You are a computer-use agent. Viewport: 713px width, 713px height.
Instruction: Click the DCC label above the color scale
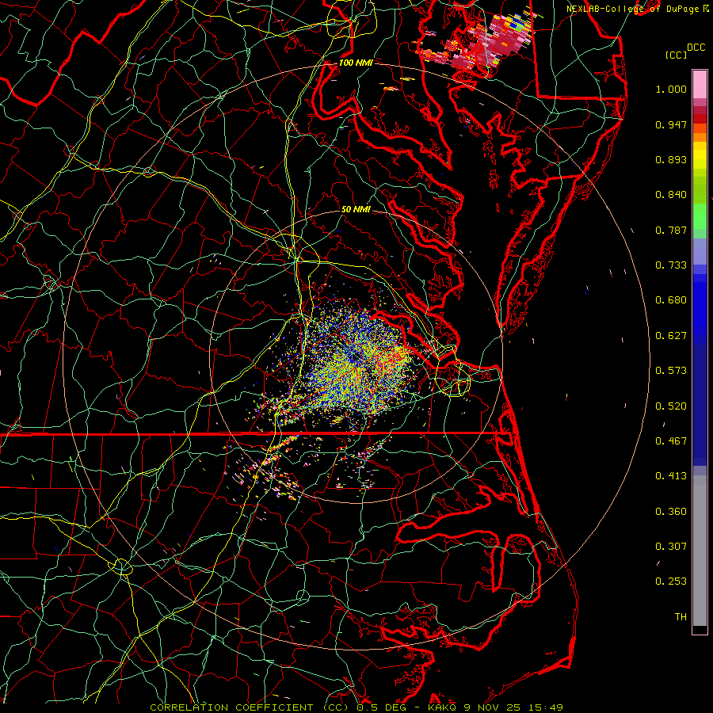coord(696,48)
